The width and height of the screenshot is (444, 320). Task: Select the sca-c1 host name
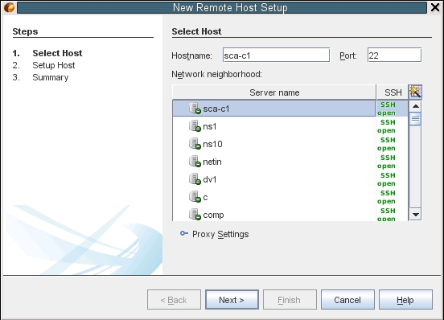click(216, 109)
